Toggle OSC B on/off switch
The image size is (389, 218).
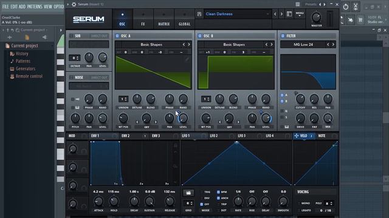tap(200, 36)
